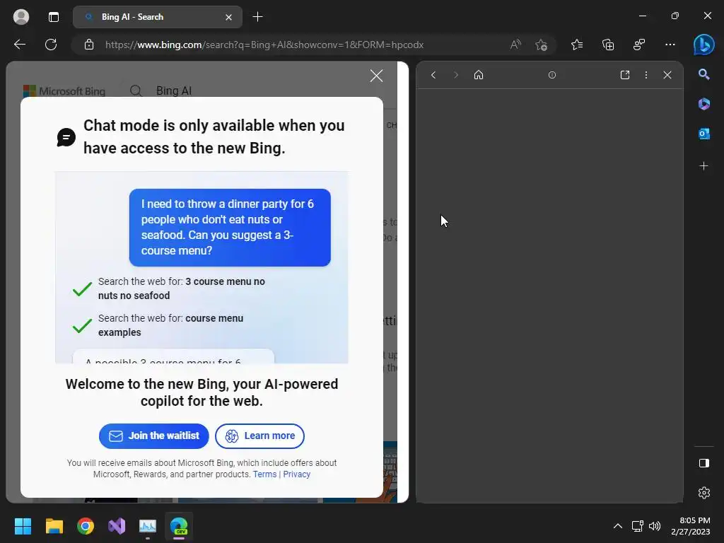724x543 pixels.
Task: Click Join the waitlist button
Action: tap(153, 436)
